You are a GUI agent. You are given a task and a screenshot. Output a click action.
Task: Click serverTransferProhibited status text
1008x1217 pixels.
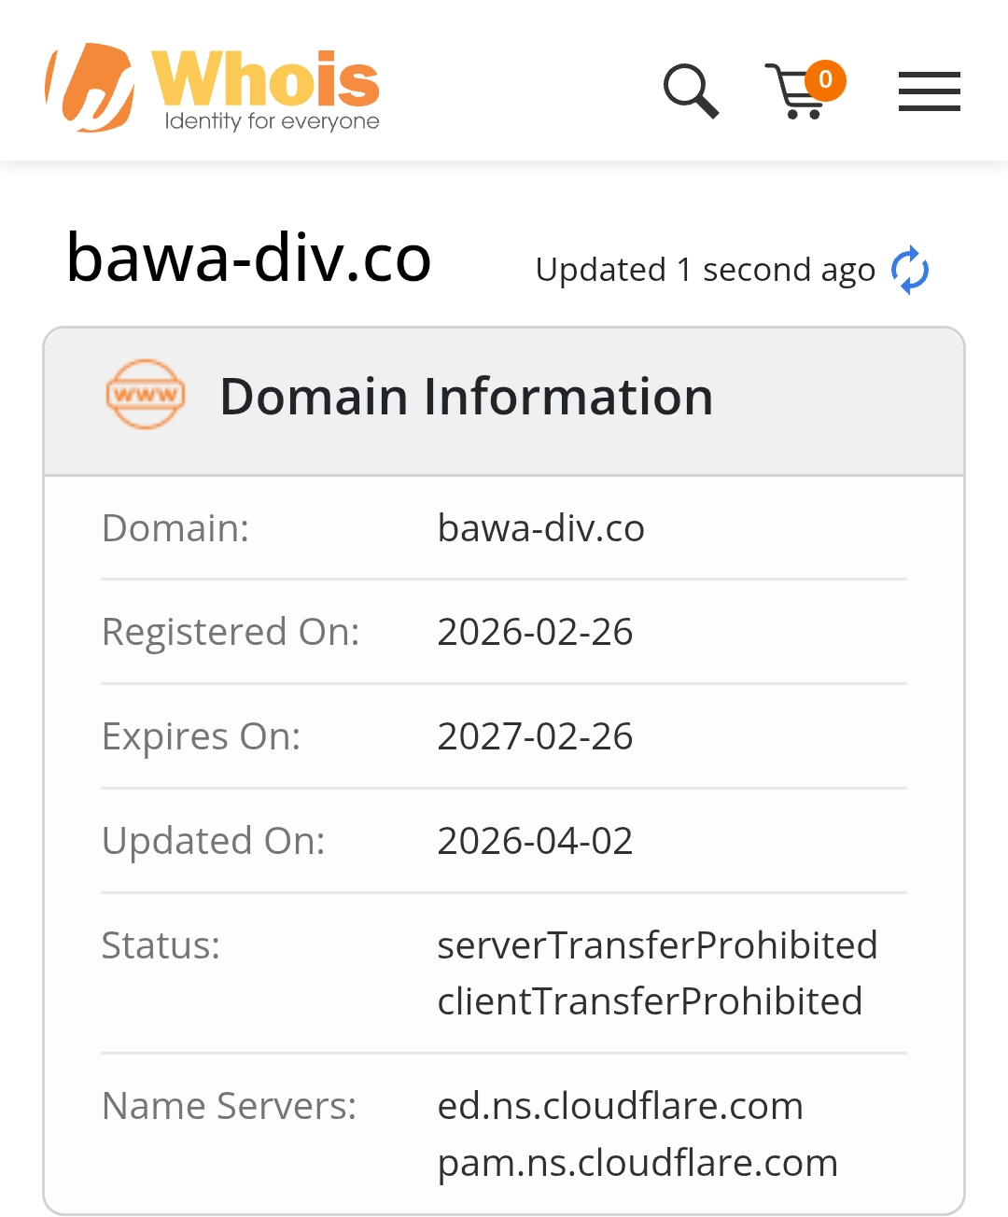pyautogui.click(x=657, y=945)
